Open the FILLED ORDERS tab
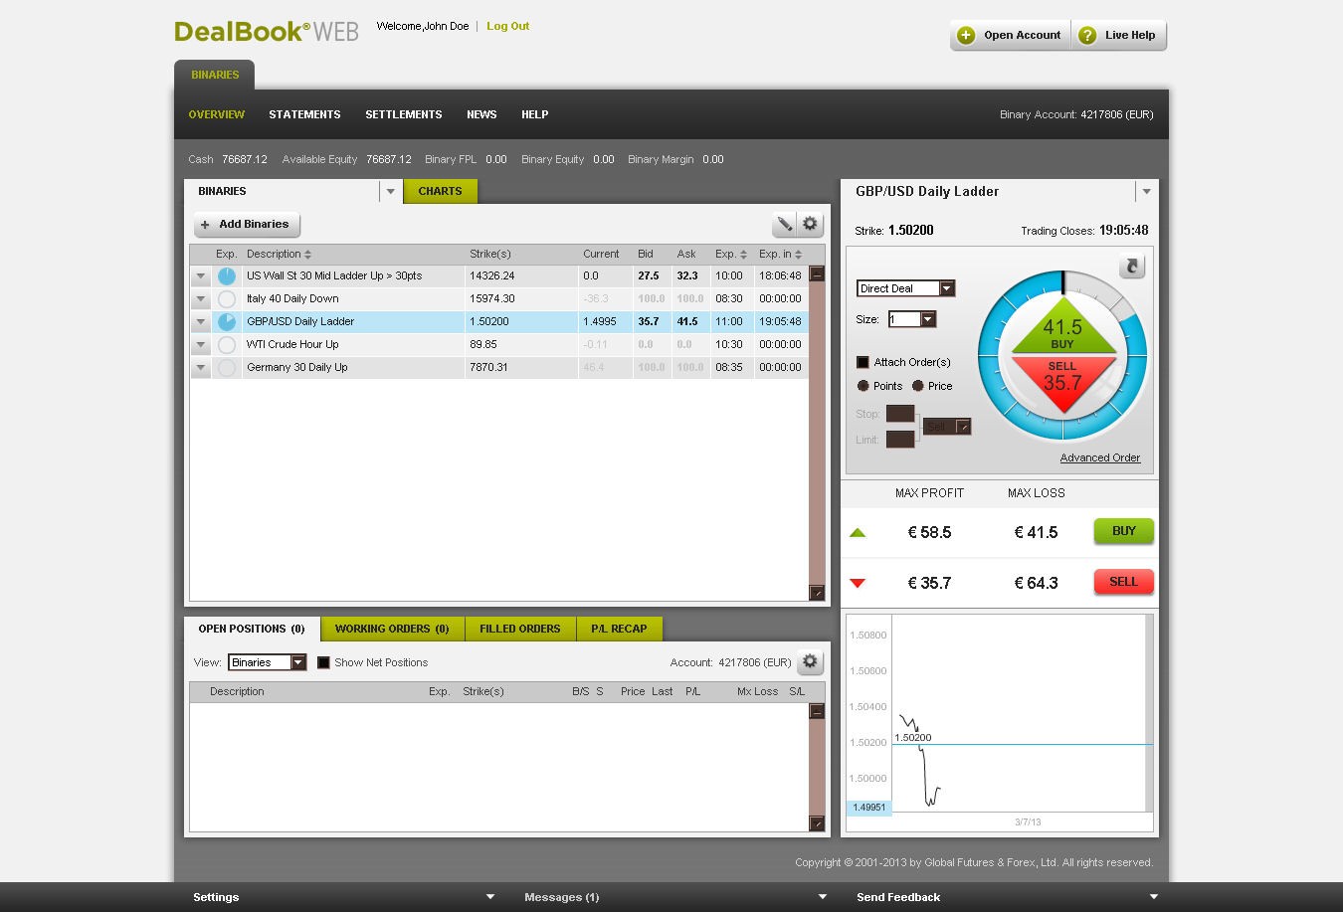 pos(520,629)
